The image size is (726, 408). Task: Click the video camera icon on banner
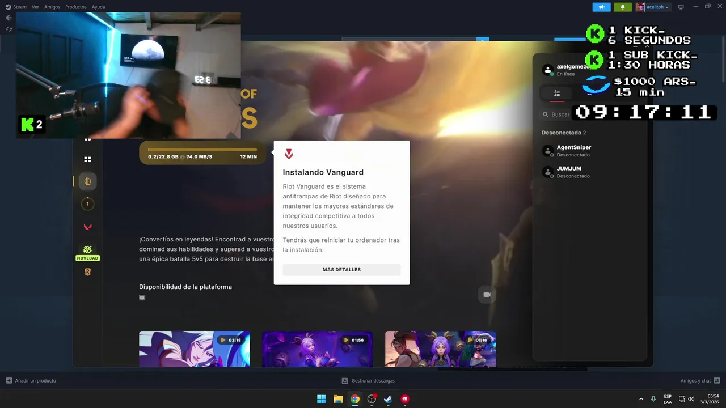click(x=487, y=295)
